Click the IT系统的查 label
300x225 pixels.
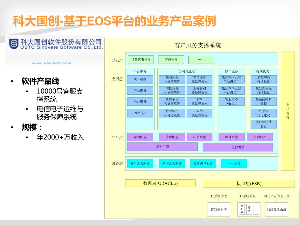pos(248,196)
